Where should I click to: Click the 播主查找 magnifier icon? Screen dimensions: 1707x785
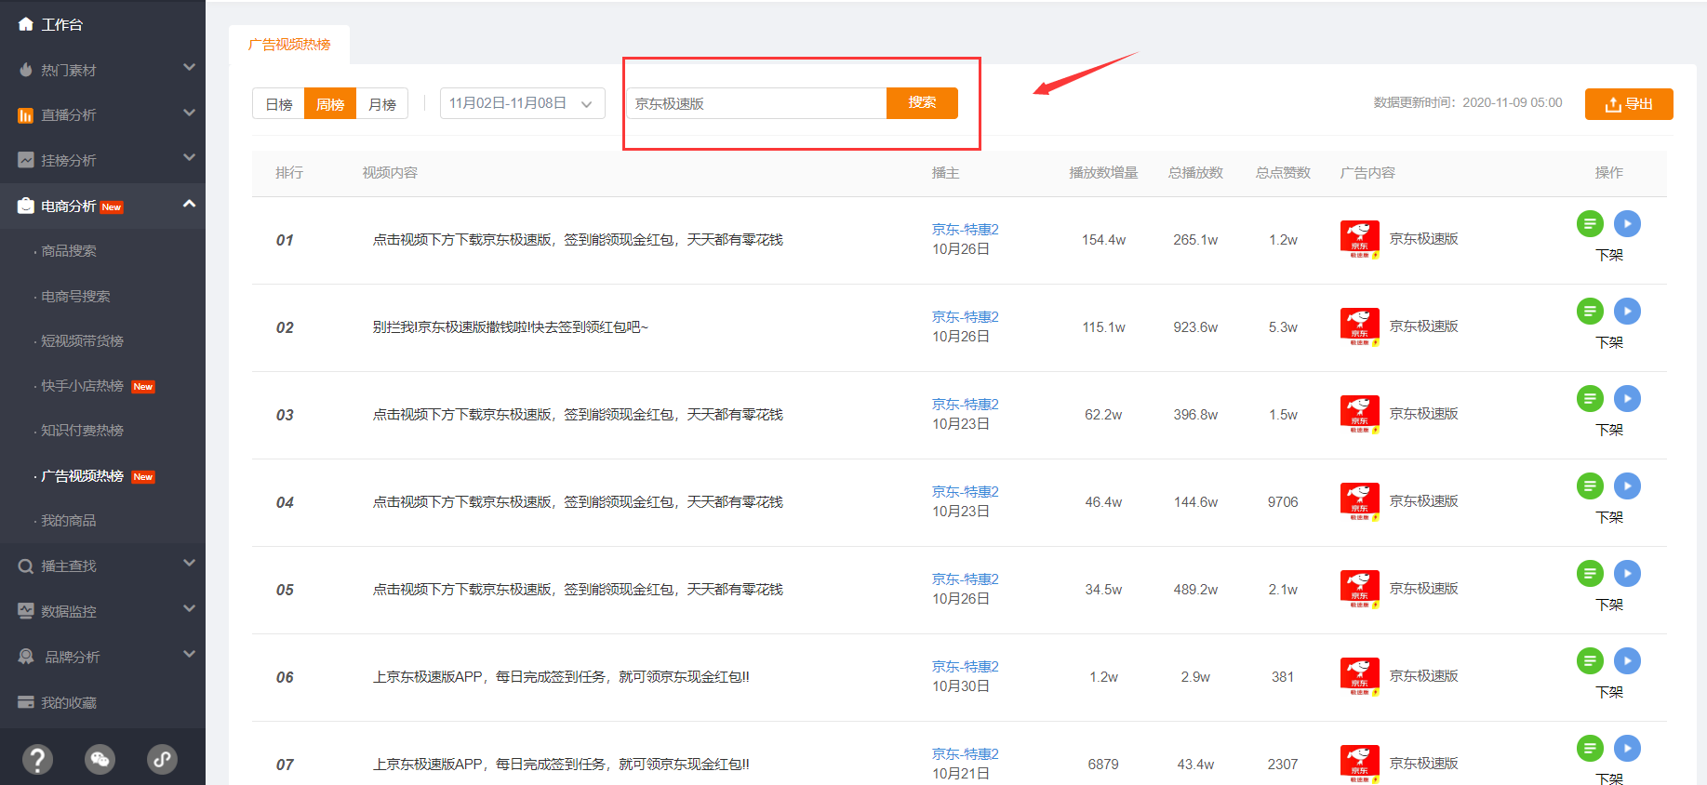[x=26, y=565]
